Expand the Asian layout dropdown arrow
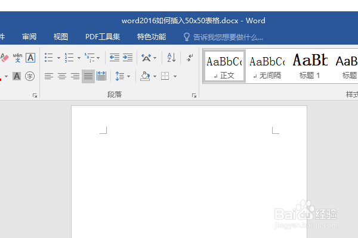Image resolution: width=358 pixels, height=238 pixels. pyautogui.click(x=155, y=58)
